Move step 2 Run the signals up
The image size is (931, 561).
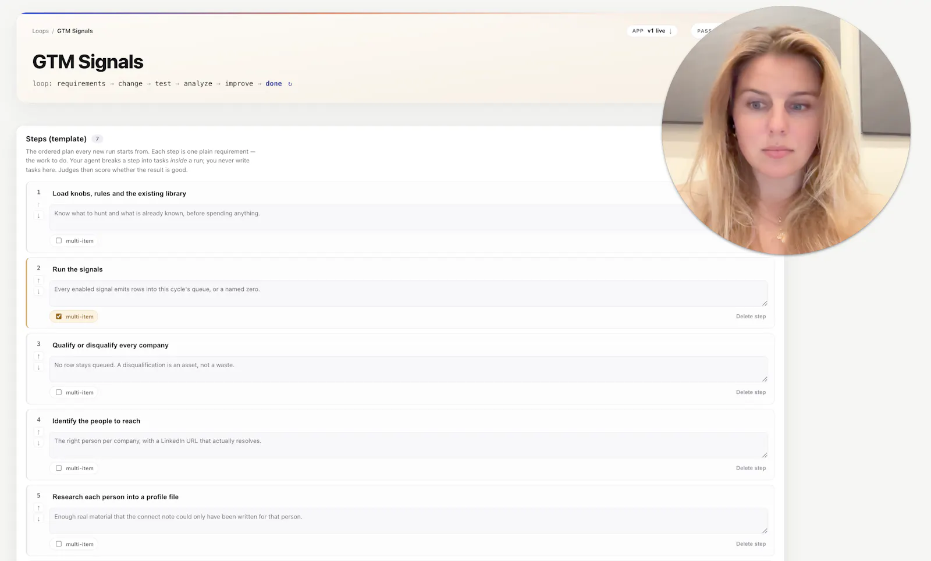(x=39, y=280)
